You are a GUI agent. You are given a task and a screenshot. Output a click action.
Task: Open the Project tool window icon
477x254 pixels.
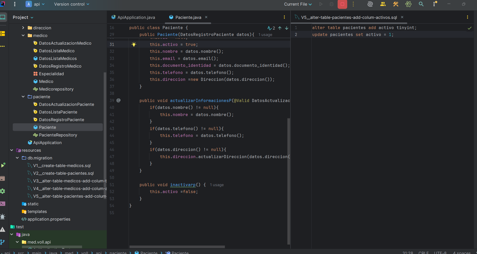click(3, 17)
